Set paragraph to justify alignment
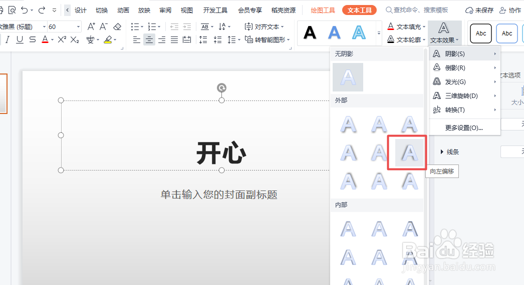Image resolution: width=524 pixels, height=285 pixels. pyautogui.click(x=174, y=40)
